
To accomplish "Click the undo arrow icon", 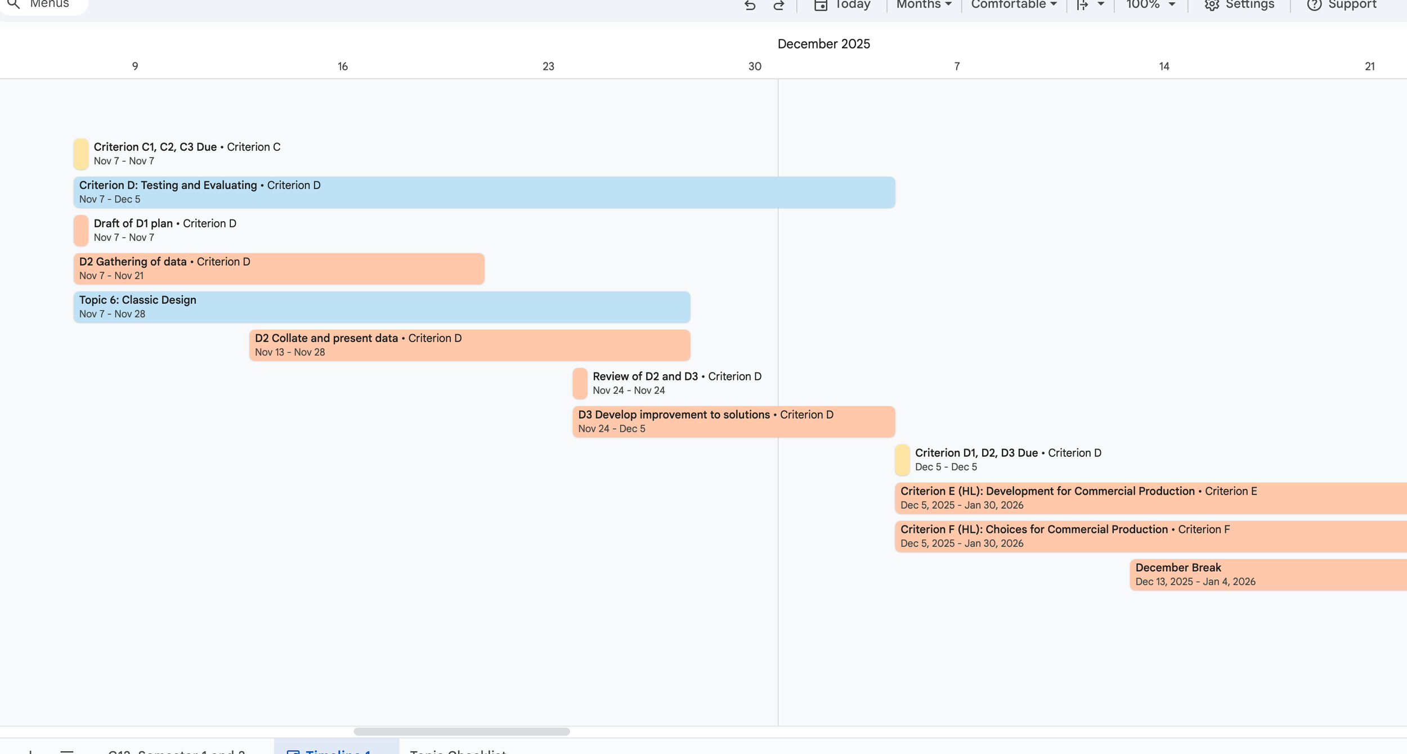I will coord(750,5).
